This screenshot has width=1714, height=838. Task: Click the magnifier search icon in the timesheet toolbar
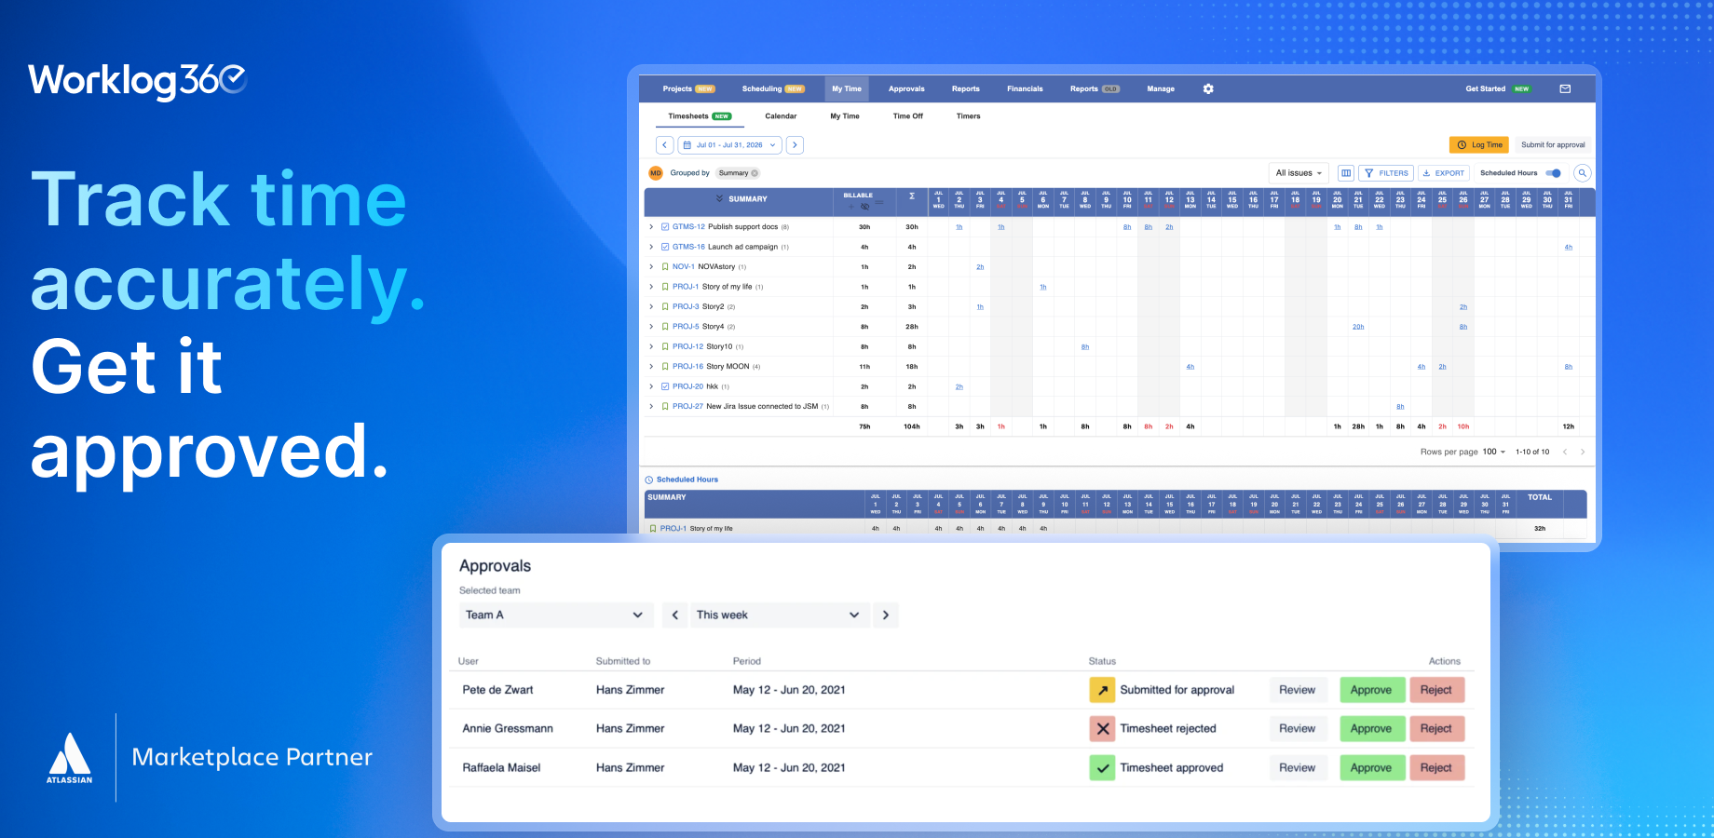coord(1582,173)
